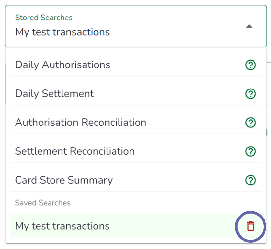Image resolution: width=271 pixels, height=249 pixels.
Task: Click blank area of Settlement Reconciliation row
Action: [188, 151]
